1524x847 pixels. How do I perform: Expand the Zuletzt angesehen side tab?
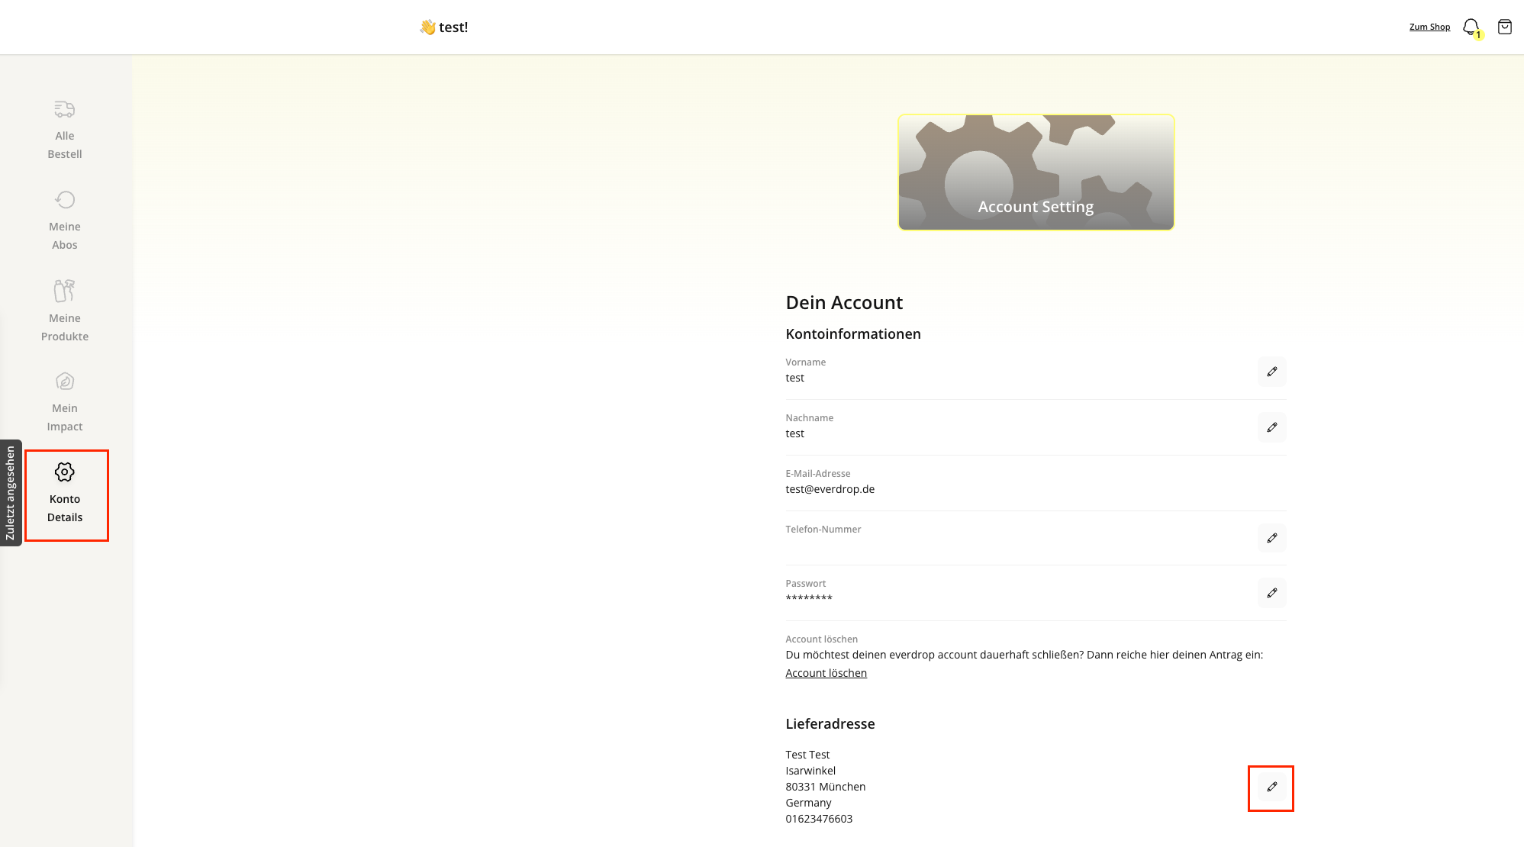(x=11, y=493)
